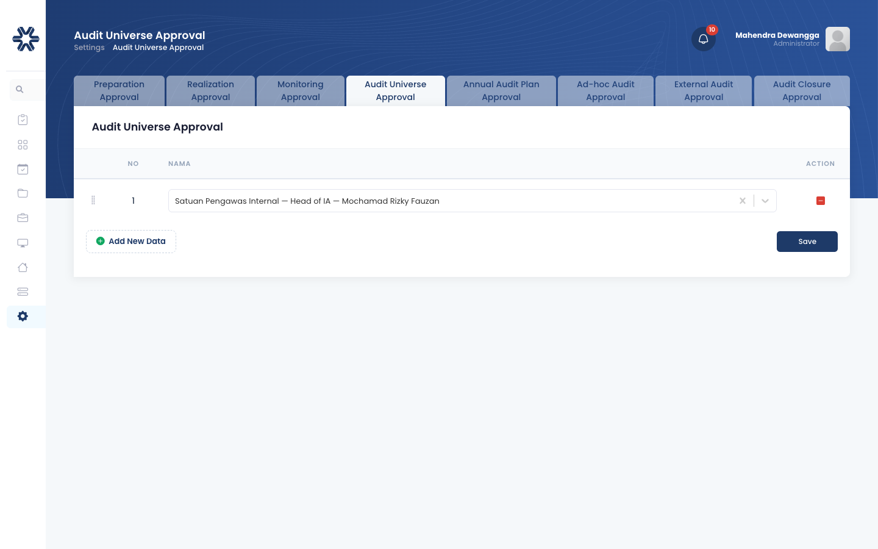
Task: Grab the drag handle of row 1
Action: [93, 200]
